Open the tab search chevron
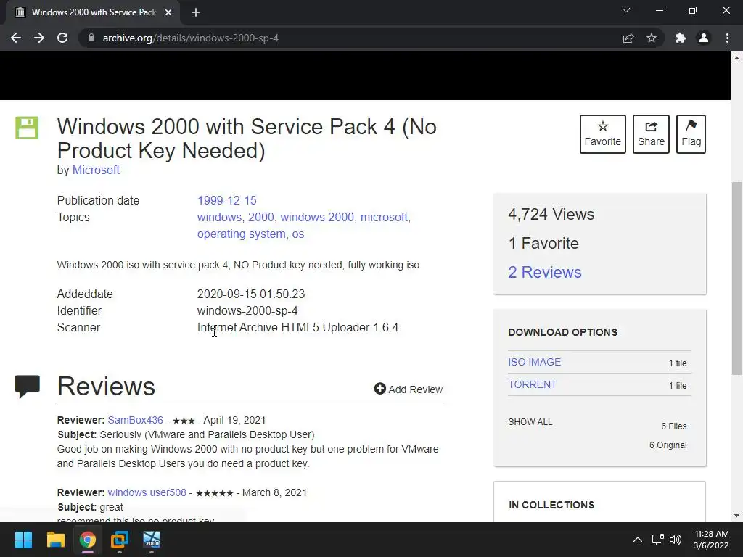The width and height of the screenshot is (743, 557). click(x=626, y=10)
